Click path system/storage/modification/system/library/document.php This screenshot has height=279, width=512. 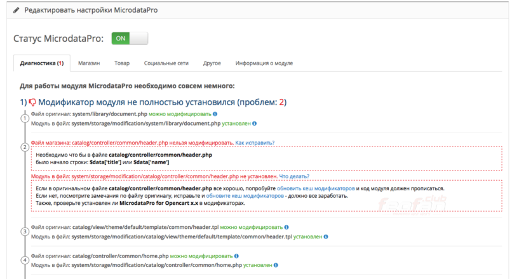point(146,124)
